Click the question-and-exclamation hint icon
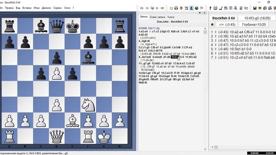Image resolution: width=276 pixels, height=155 pixels. coord(186,8)
